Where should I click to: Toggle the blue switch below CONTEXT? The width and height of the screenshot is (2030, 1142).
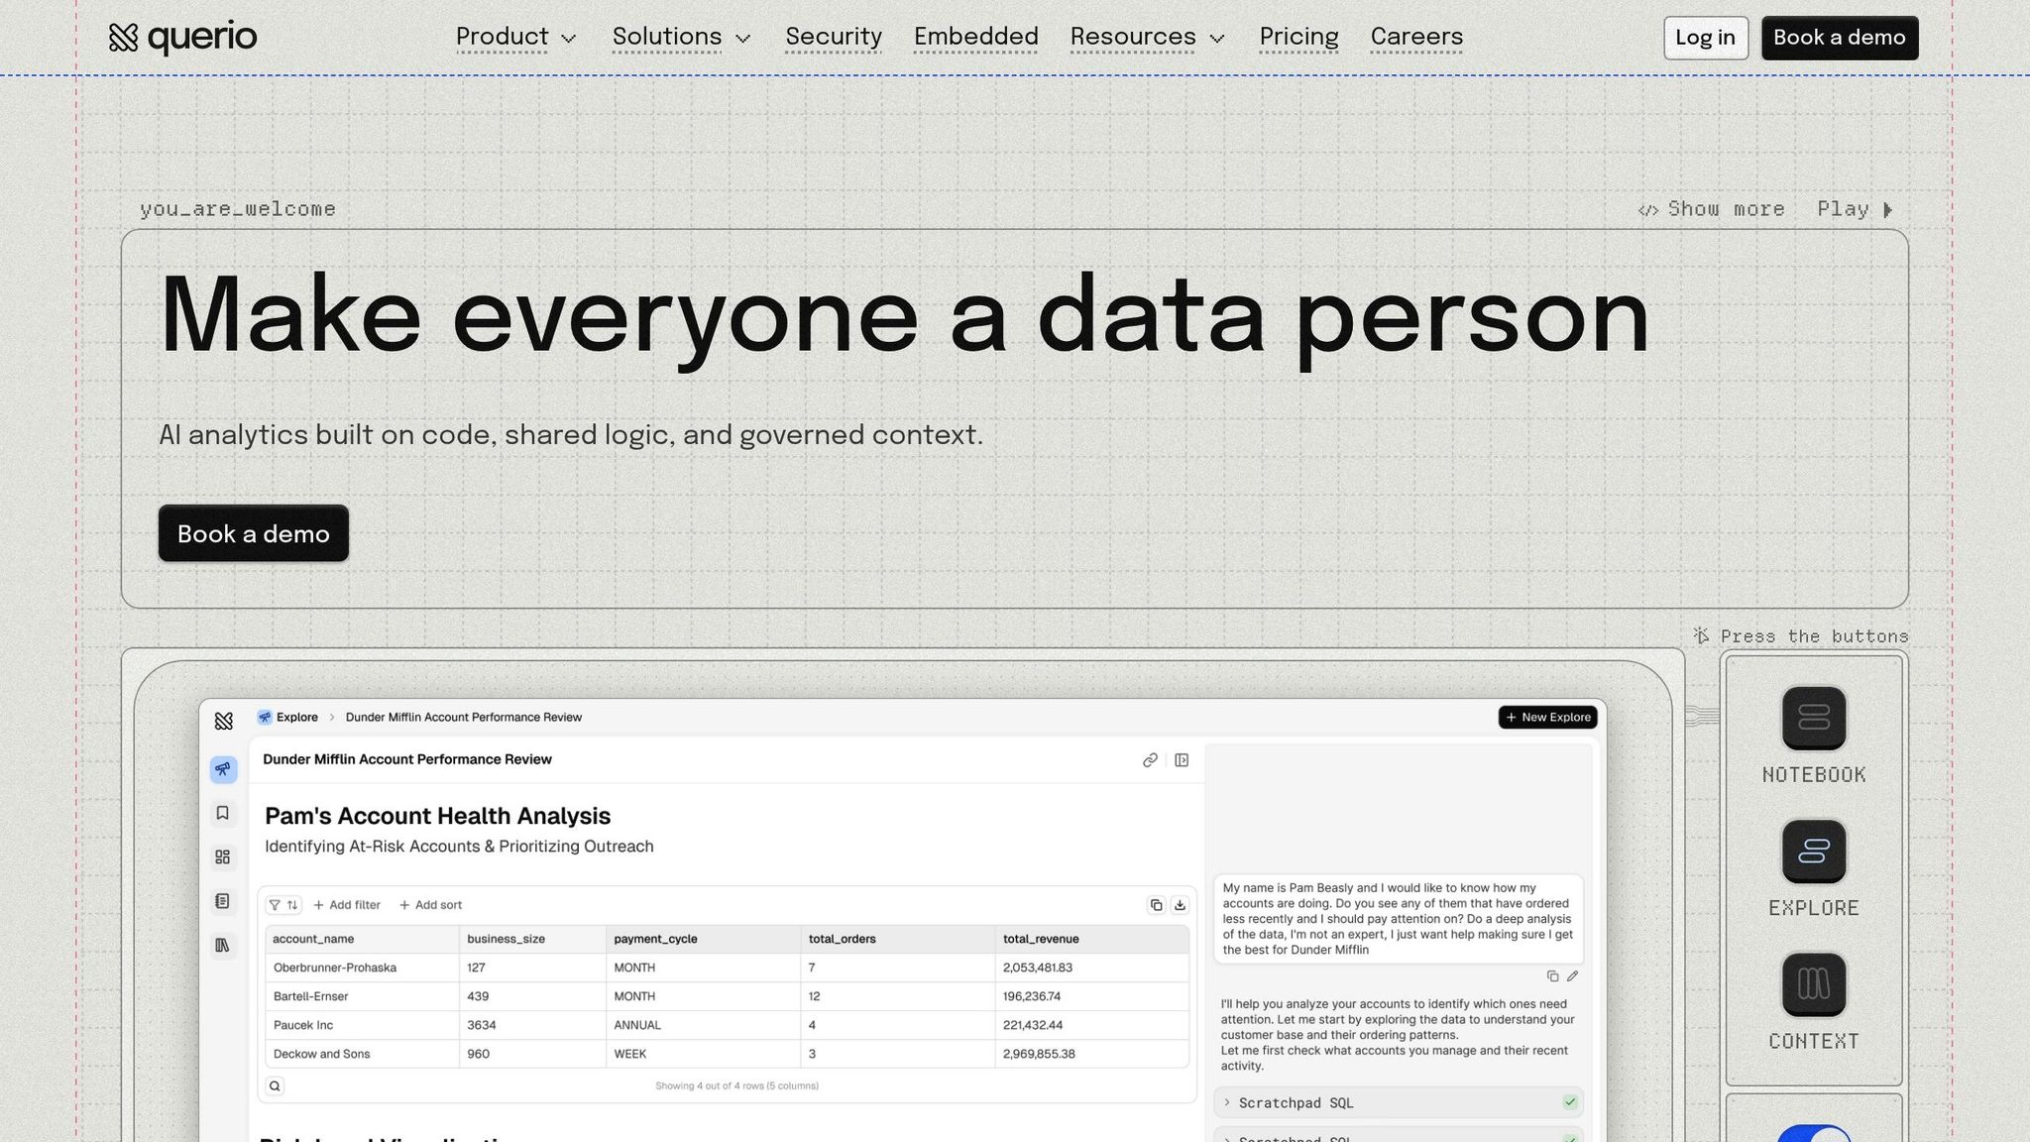[x=1813, y=1135]
